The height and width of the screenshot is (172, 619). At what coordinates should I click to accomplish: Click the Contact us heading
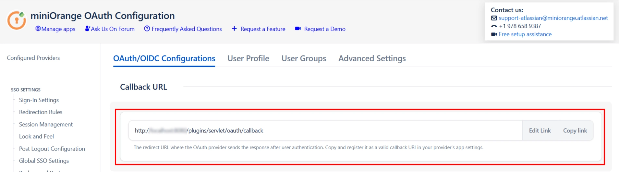pyautogui.click(x=507, y=10)
